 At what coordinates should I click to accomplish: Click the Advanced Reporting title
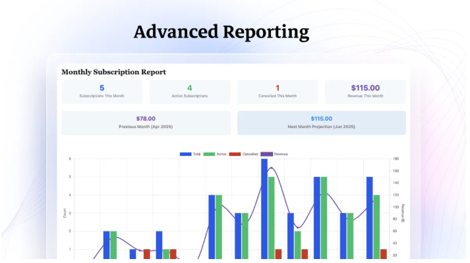(221, 32)
